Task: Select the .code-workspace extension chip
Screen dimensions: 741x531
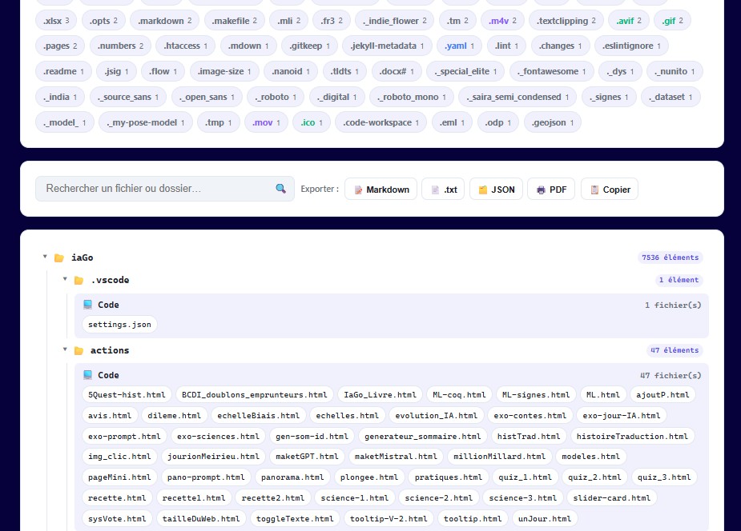Action: [381, 122]
